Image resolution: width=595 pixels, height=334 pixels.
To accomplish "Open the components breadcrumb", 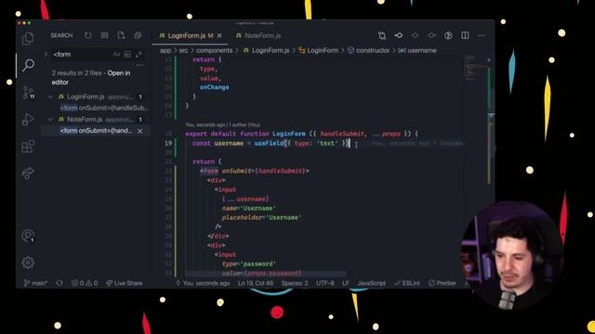I will pos(214,50).
